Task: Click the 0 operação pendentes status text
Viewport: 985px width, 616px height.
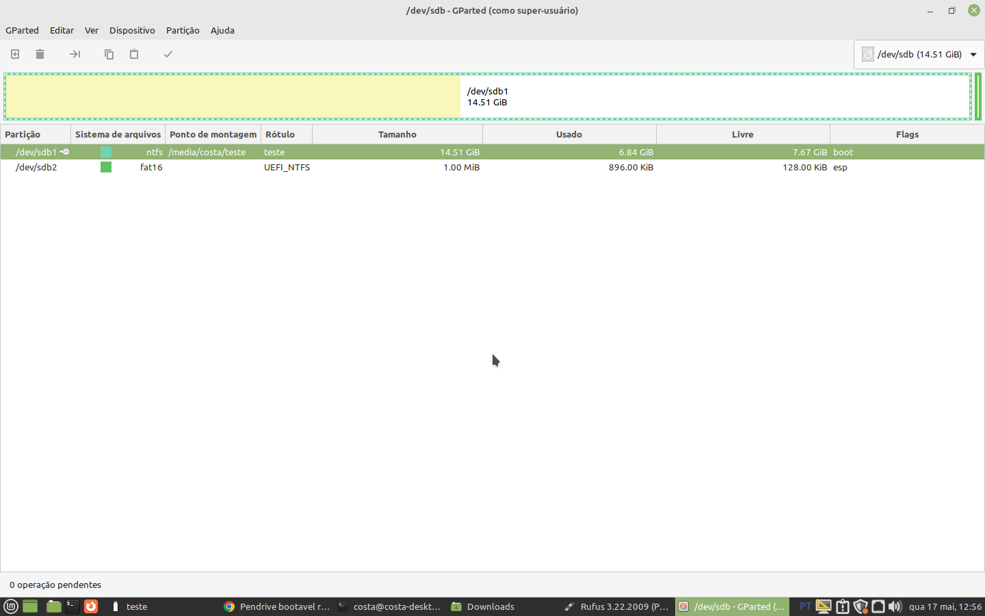Action: (x=55, y=585)
